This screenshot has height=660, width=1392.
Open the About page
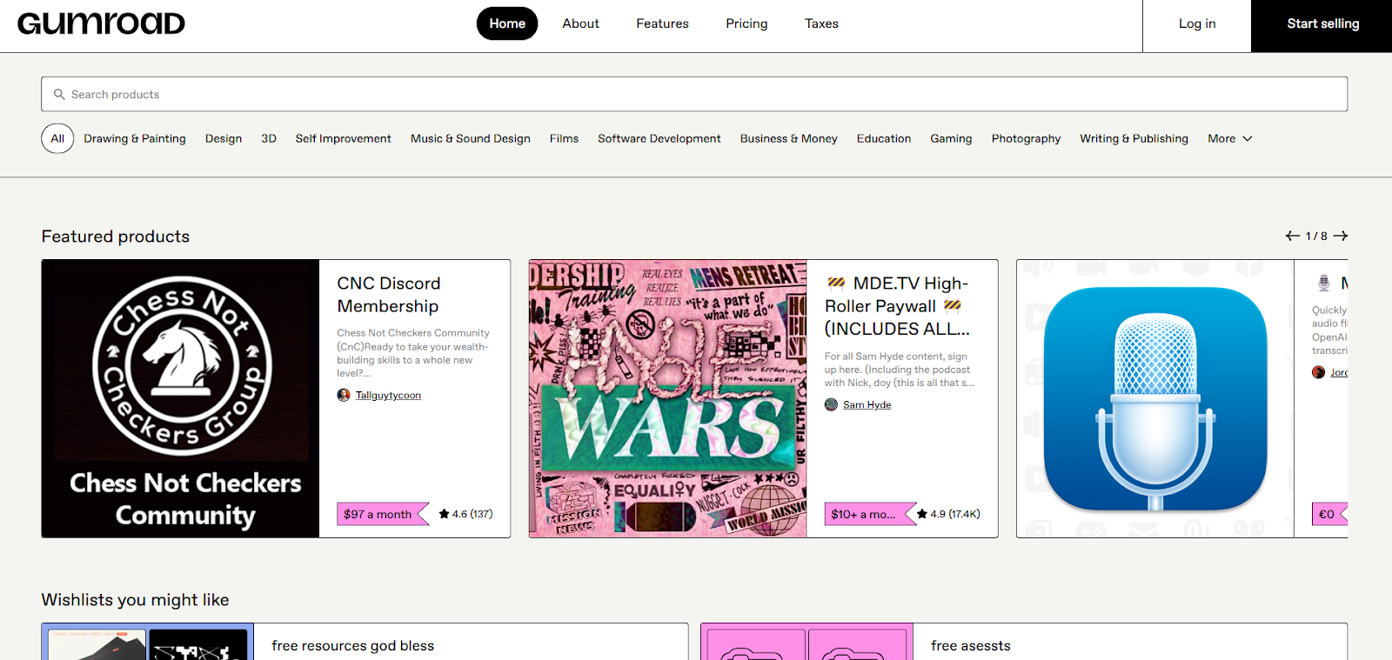(580, 23)
